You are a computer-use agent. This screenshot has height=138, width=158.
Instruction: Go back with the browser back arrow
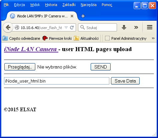[8, 27]
